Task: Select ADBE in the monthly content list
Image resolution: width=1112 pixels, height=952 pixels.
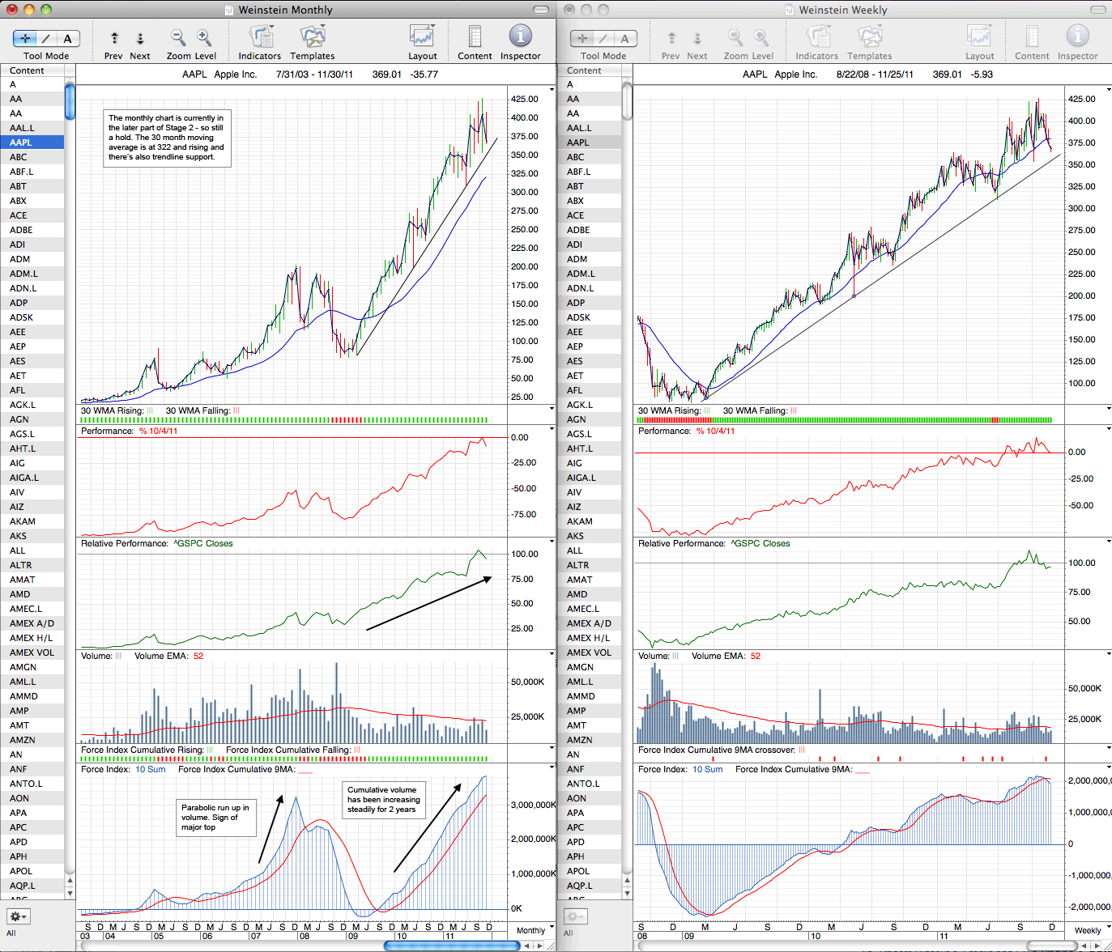Action: 32,230
